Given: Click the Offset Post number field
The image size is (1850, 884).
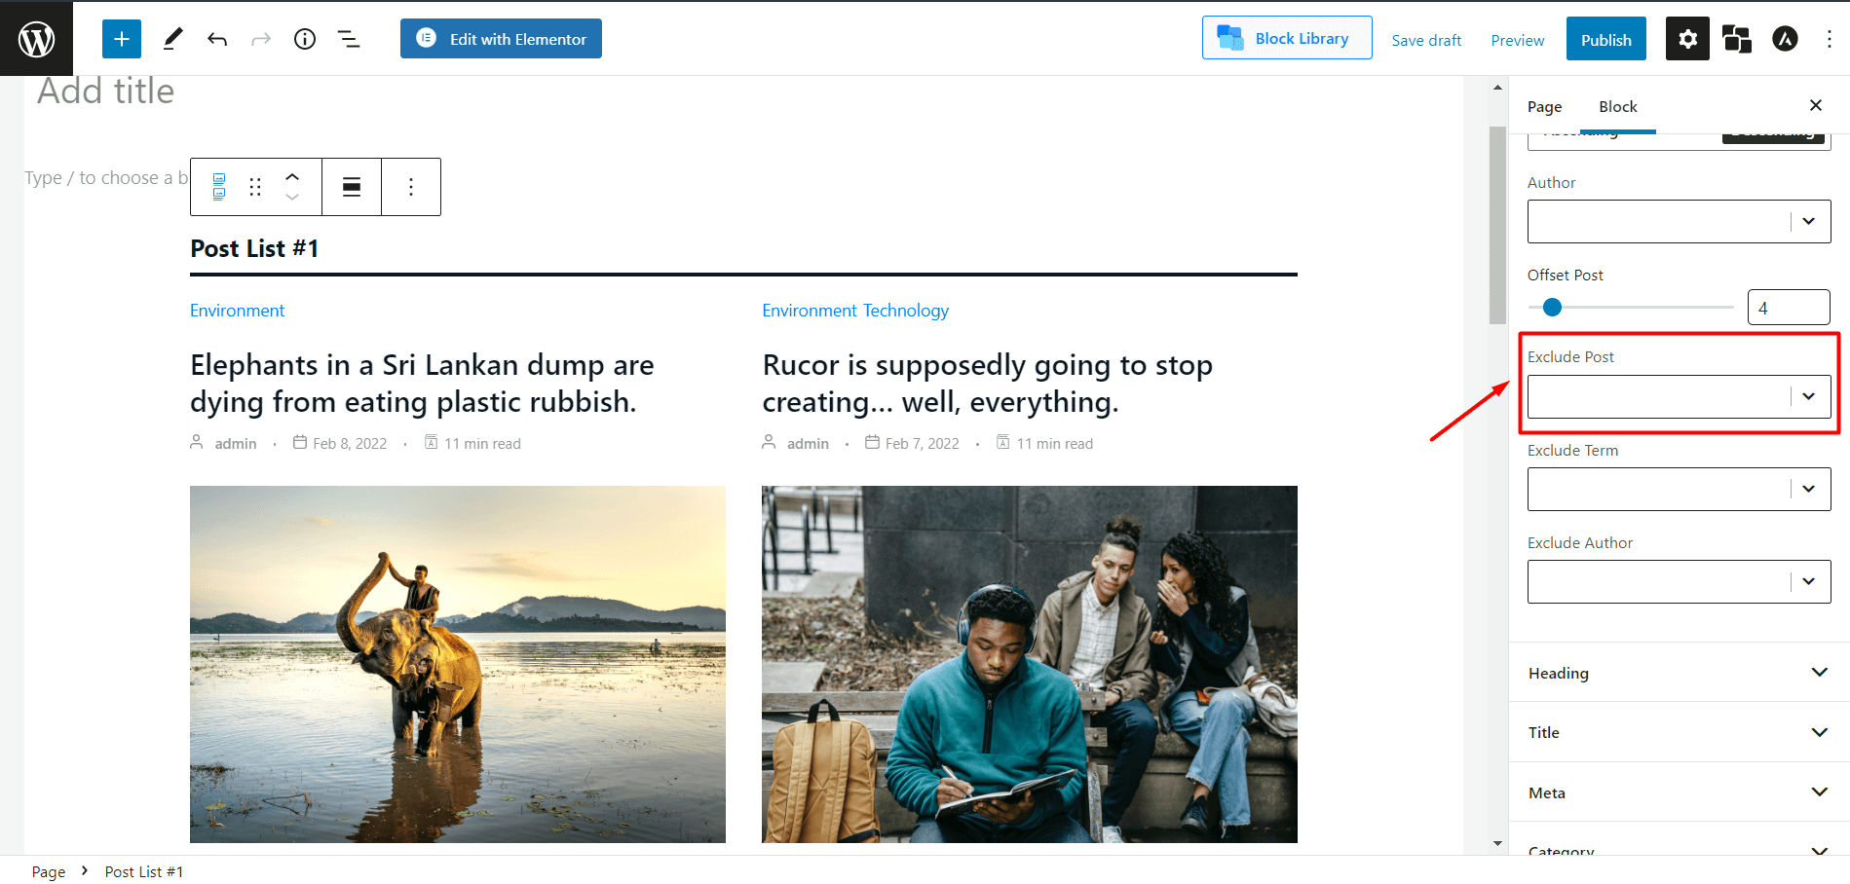Looking at the screenshot, I should coord(1789,308).
